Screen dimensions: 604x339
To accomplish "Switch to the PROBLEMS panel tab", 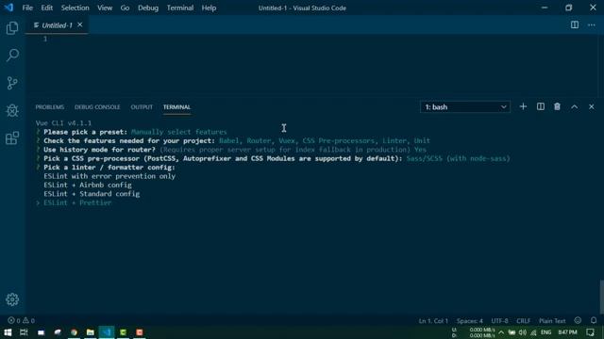I will (x=50, y=106).
